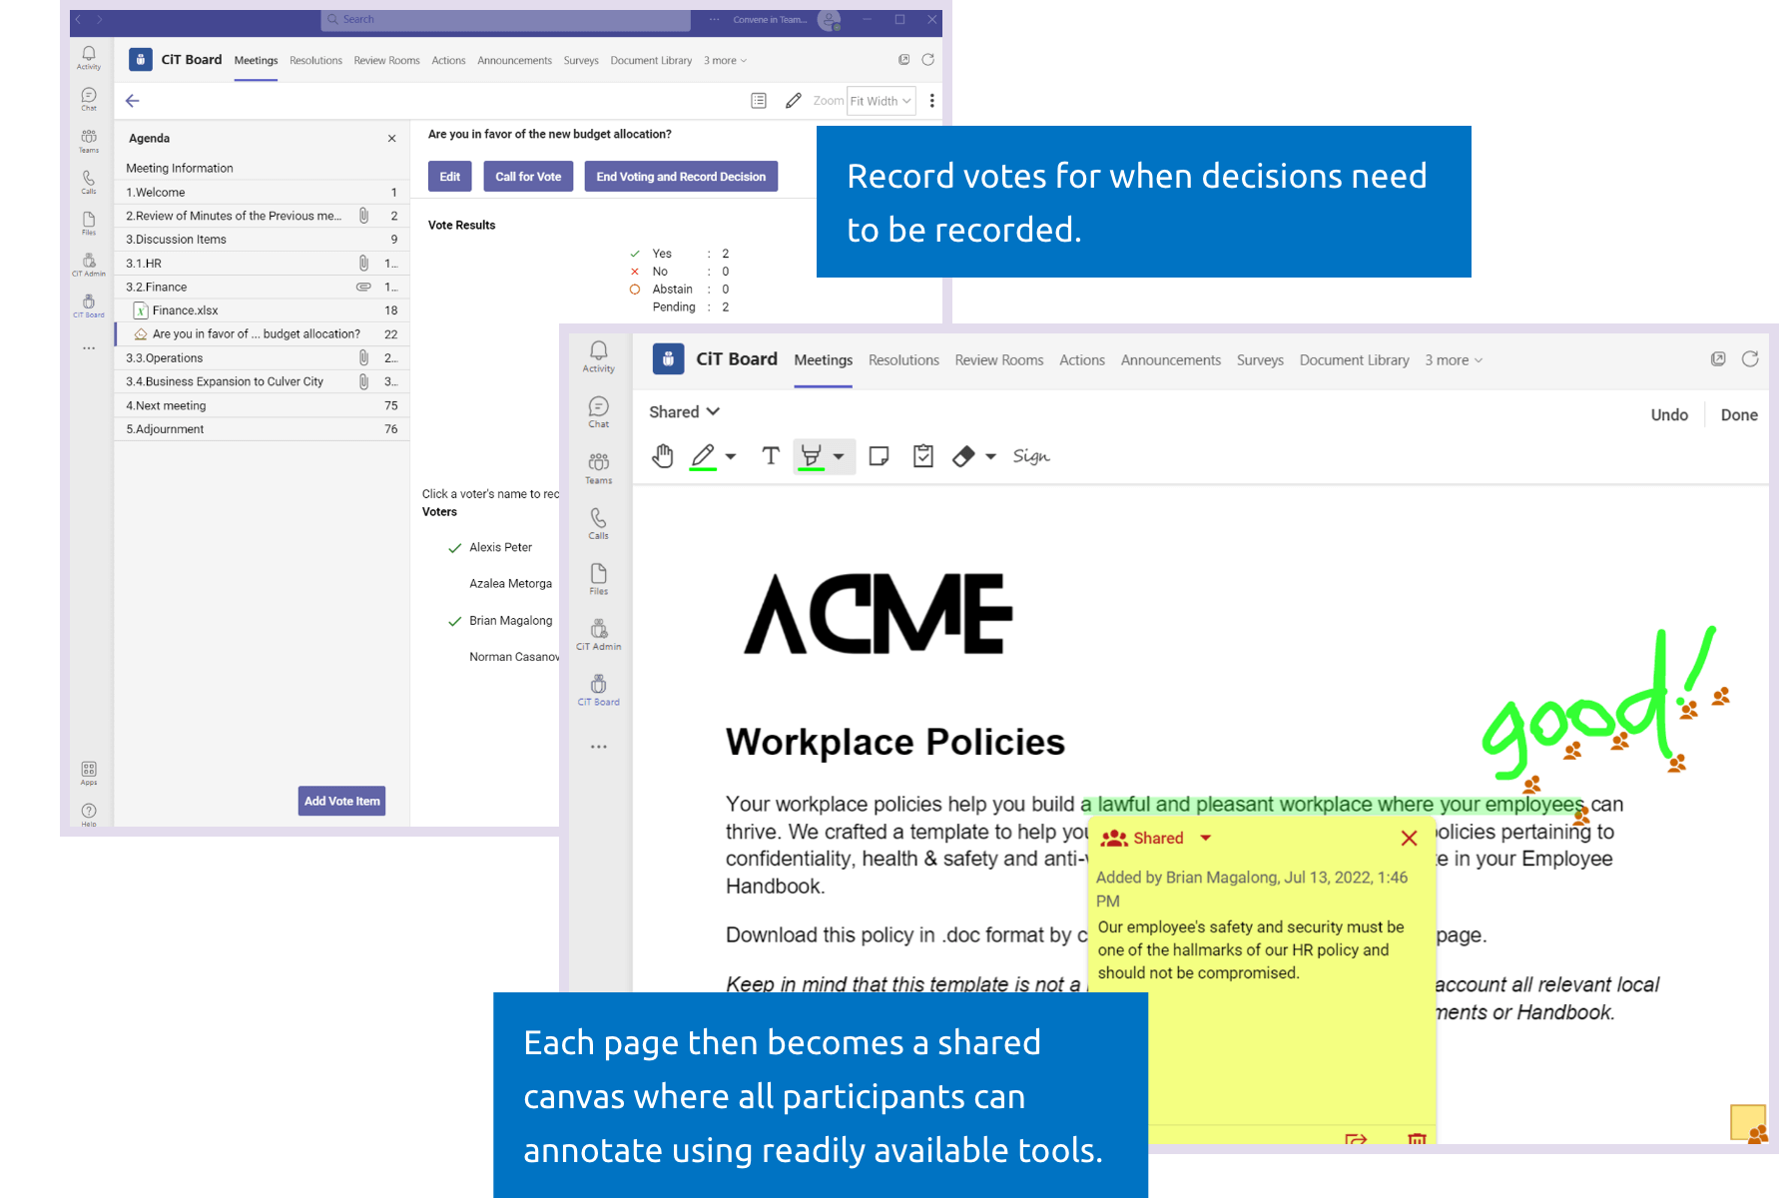Expand the Shared annotation layer dropdown

(685, 412)
